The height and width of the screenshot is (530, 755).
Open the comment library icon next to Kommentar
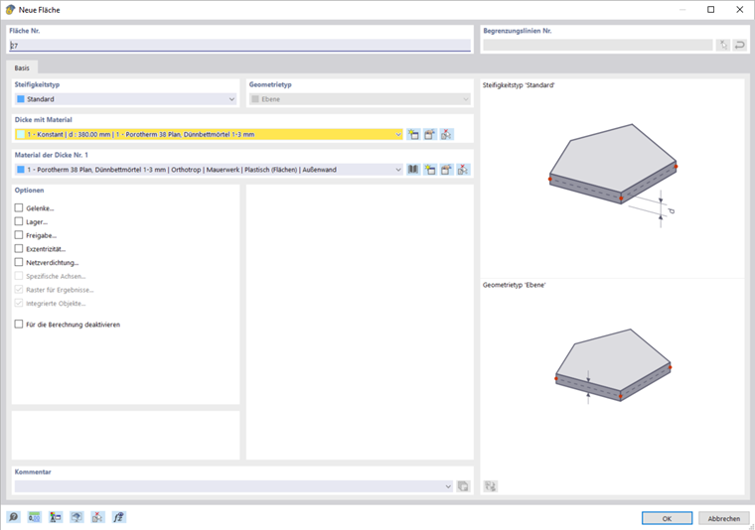pos(463,486)
